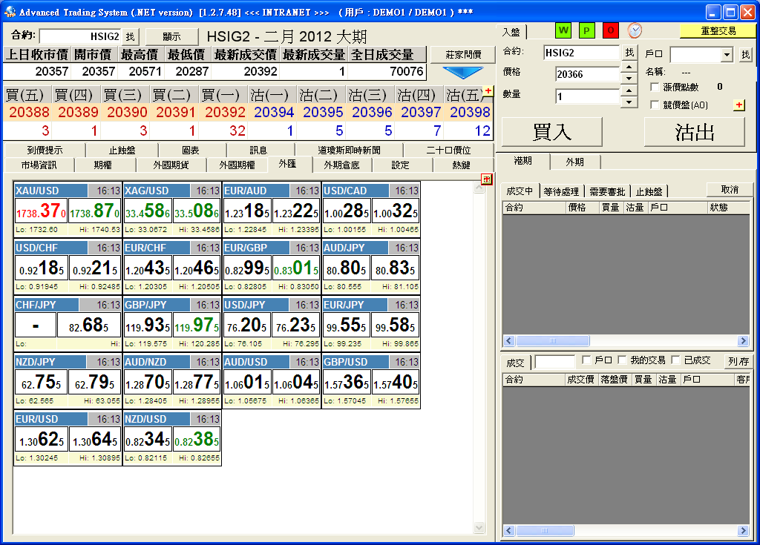Tick the 競價盤(AO) checkbox
The image size is (760, 545).
coord(655,105)
